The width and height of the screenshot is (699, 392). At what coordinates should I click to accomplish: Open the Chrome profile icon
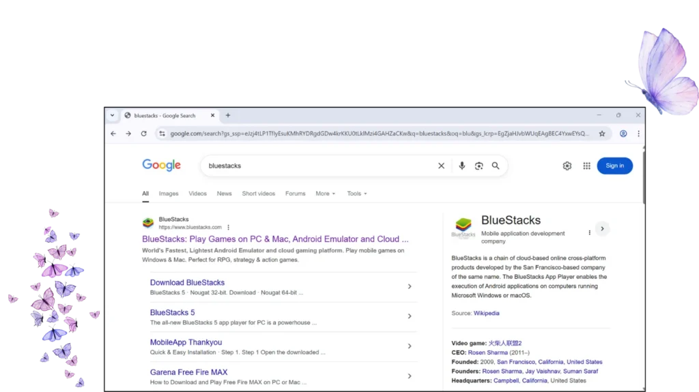pos(623,134)
